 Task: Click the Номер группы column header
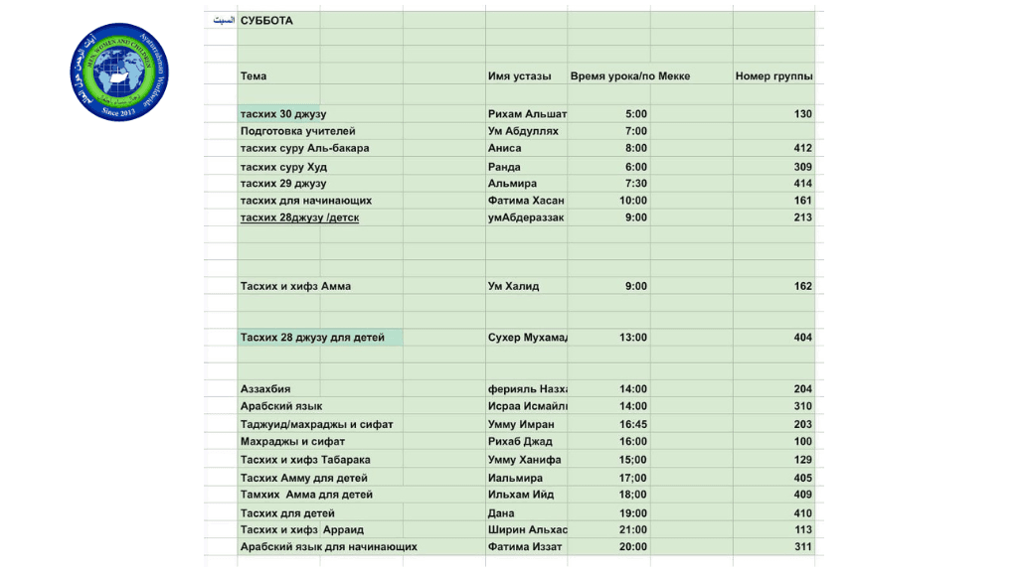(773, 75)
